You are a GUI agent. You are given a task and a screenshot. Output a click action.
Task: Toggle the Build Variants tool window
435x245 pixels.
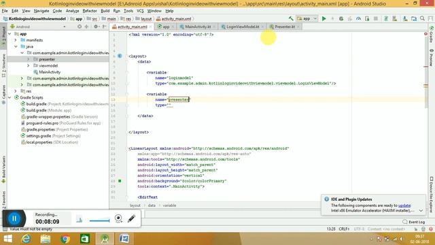pos(3,169)
